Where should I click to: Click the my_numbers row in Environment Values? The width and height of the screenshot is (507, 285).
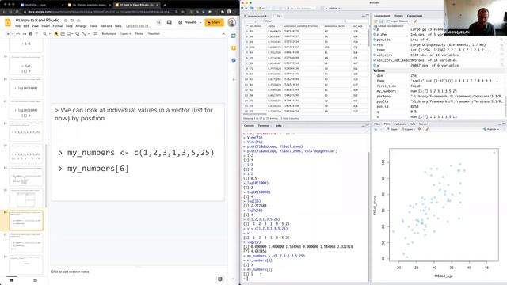(438, 91)
